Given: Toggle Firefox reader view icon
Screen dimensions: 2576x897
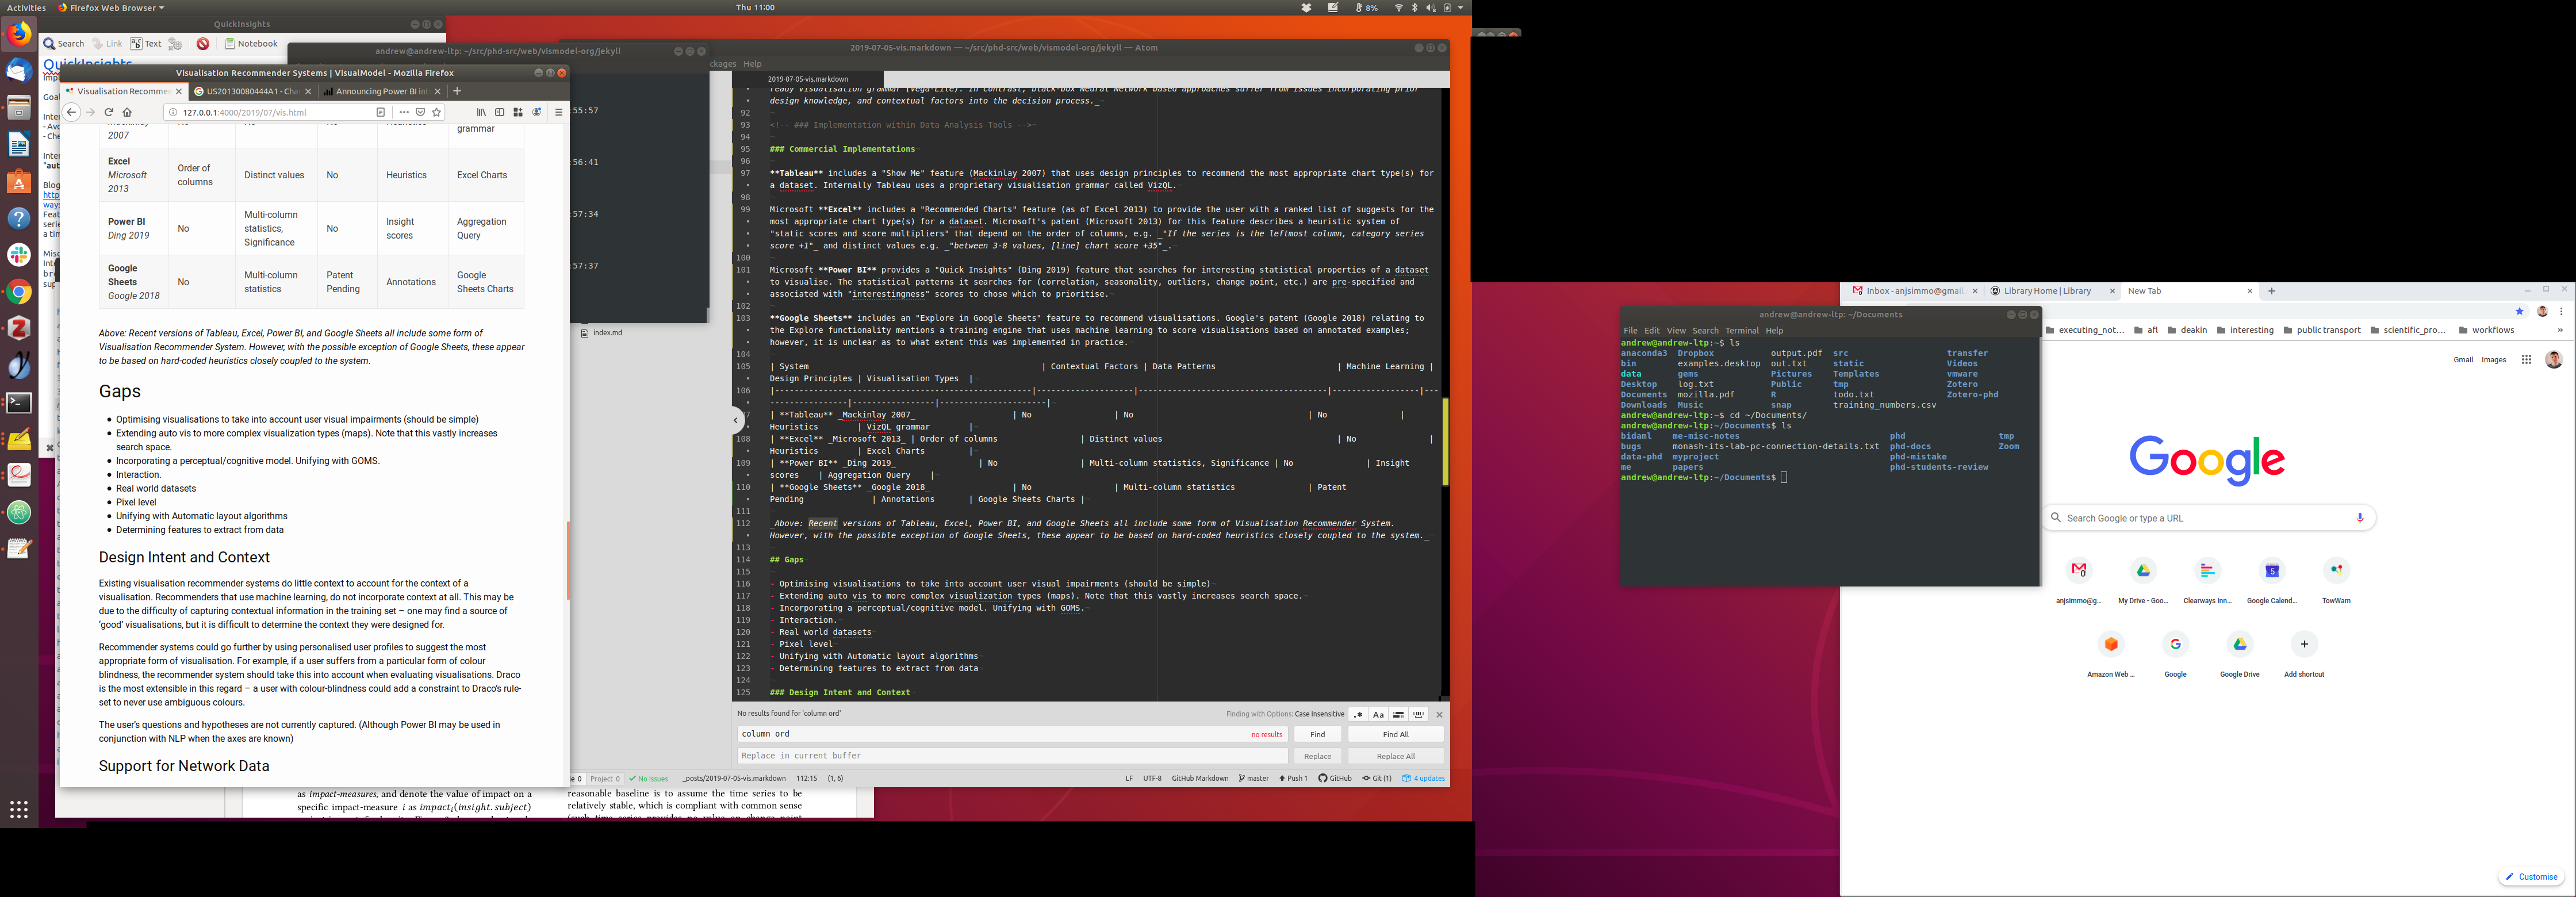Looking at the screenshot, I should tap(381, 112).
